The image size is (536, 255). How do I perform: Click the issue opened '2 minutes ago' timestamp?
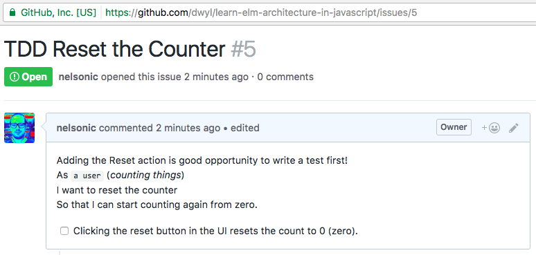click(x=216, y=77)
